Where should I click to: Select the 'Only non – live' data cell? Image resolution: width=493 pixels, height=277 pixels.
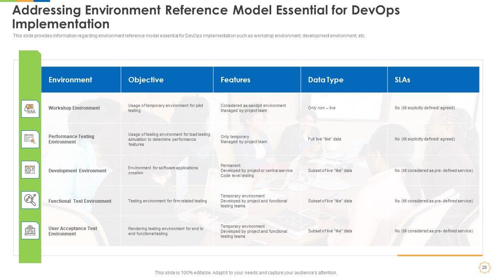click(322, 108)
